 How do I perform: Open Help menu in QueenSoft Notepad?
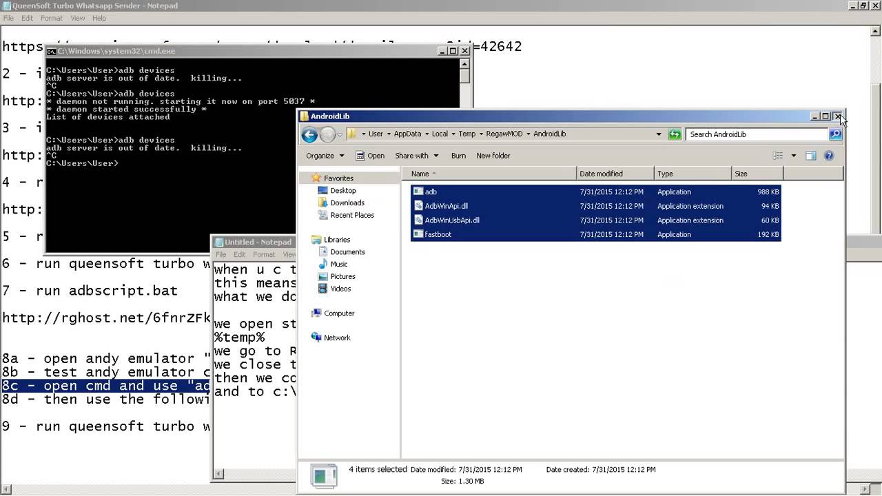[99, 18]
